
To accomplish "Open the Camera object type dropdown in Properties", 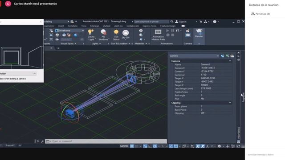I will [194, 56].
